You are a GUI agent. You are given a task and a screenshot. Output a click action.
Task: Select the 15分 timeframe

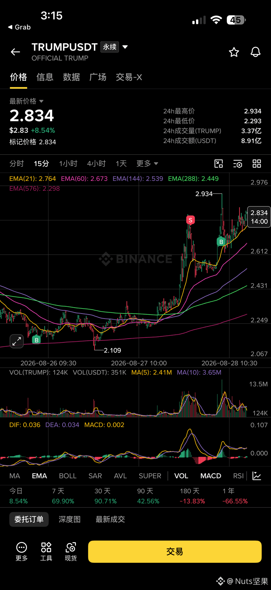42,164
